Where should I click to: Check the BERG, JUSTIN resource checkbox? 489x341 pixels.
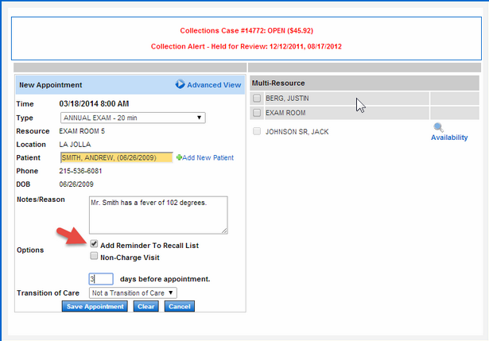tap(257, 99)
